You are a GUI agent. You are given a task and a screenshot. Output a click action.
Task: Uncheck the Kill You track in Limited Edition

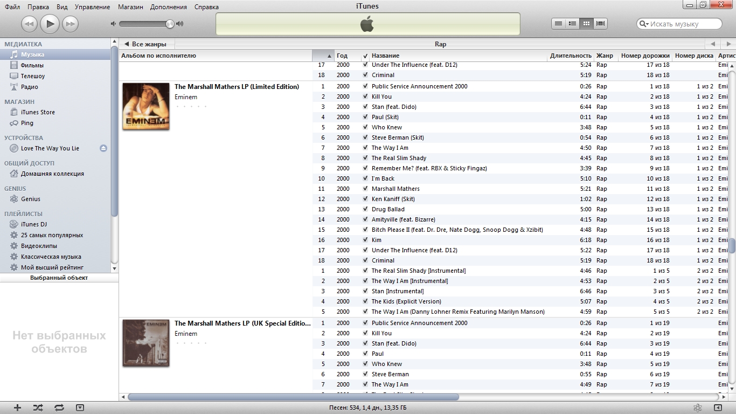click(365, 96)
